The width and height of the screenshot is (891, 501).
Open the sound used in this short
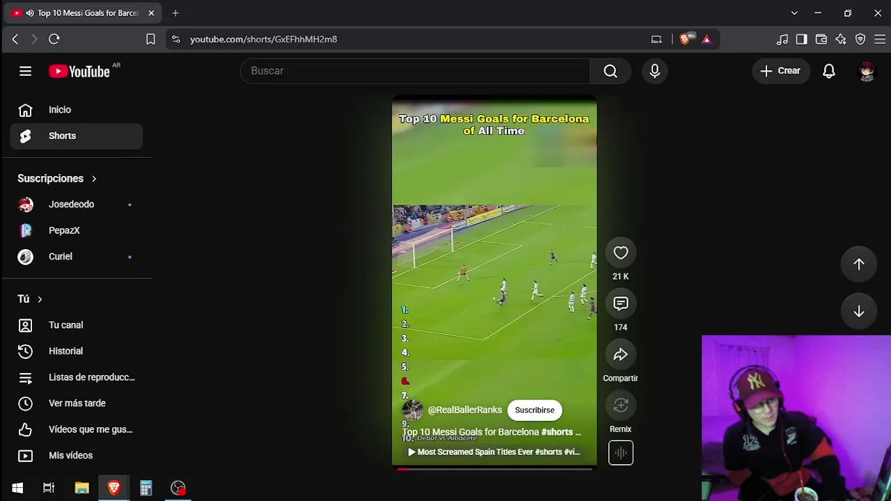coord(620,453)
